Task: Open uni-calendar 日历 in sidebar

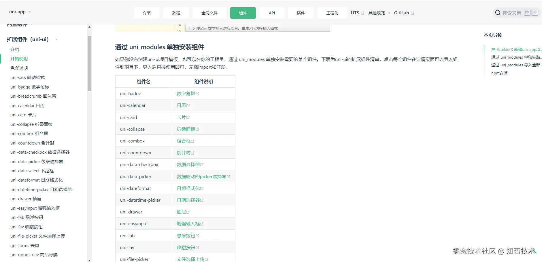Action: tap(27, 105)
